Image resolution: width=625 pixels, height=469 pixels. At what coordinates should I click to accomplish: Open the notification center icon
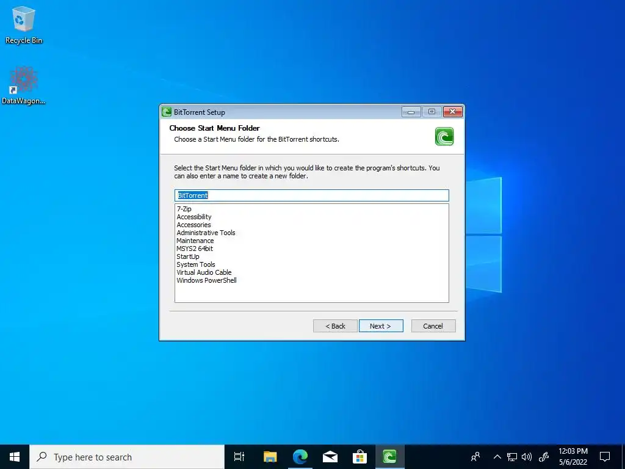(605, 457)
